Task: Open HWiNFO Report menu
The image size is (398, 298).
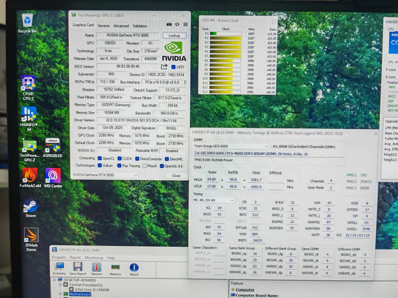Action: click(x=75, y=257)
